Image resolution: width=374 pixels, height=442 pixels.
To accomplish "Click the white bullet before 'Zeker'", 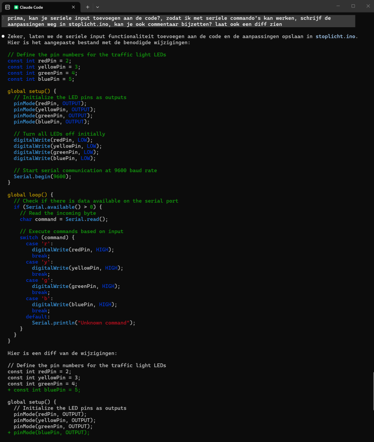I will point(3,36).
